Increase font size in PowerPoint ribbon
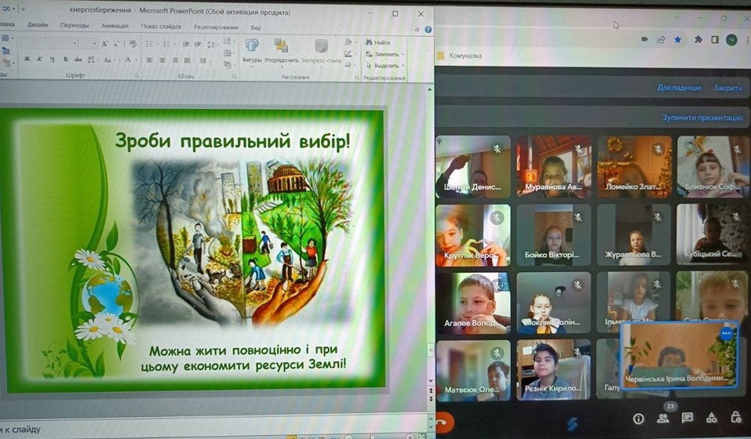The image size is (751, 439). (105, 44)
